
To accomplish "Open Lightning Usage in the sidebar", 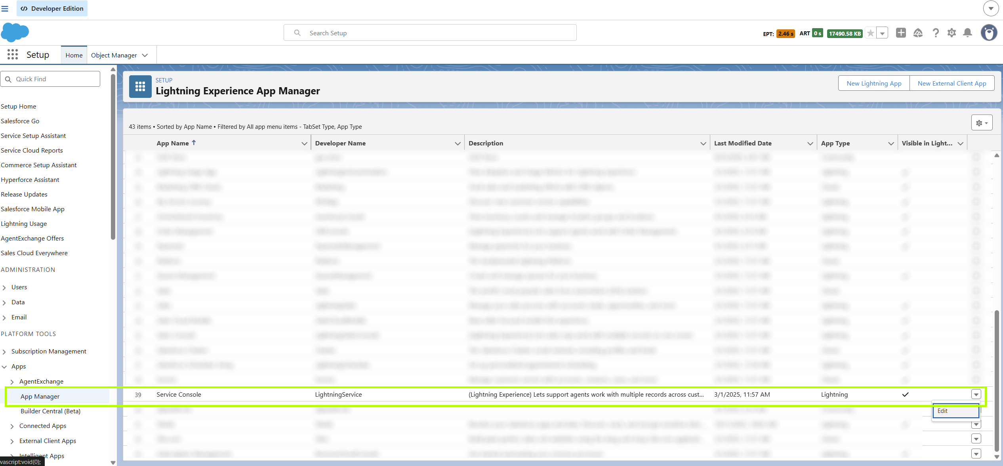I will point(24,223).
